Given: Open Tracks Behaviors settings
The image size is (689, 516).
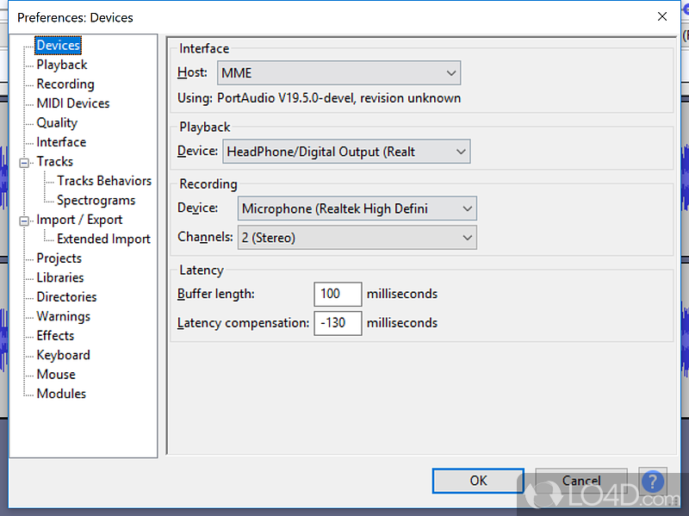Looking at the screenshot, I should coord(104,181).
